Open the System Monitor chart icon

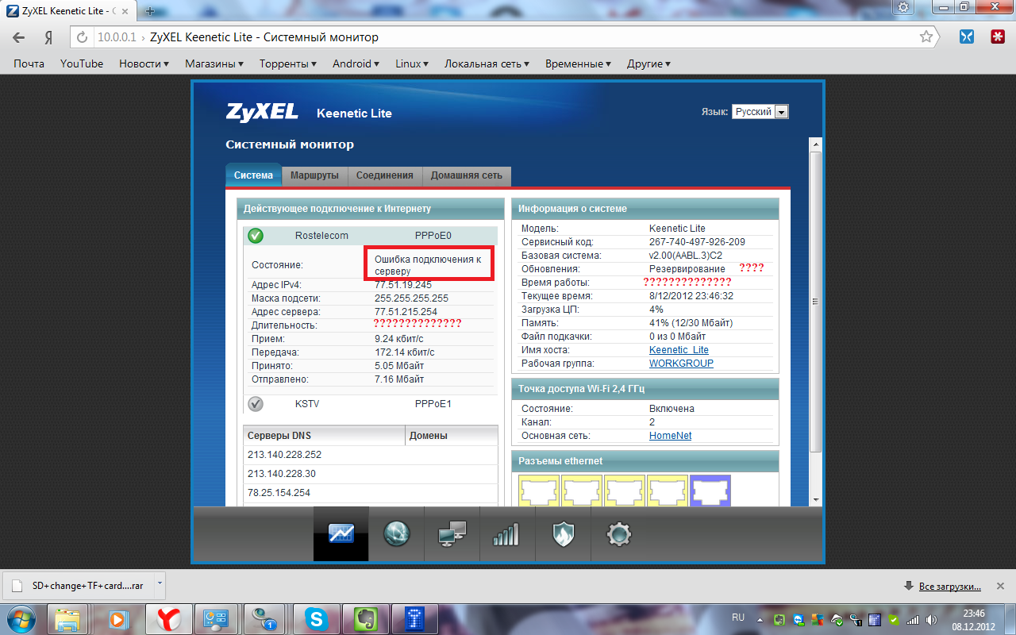[341, 534]
